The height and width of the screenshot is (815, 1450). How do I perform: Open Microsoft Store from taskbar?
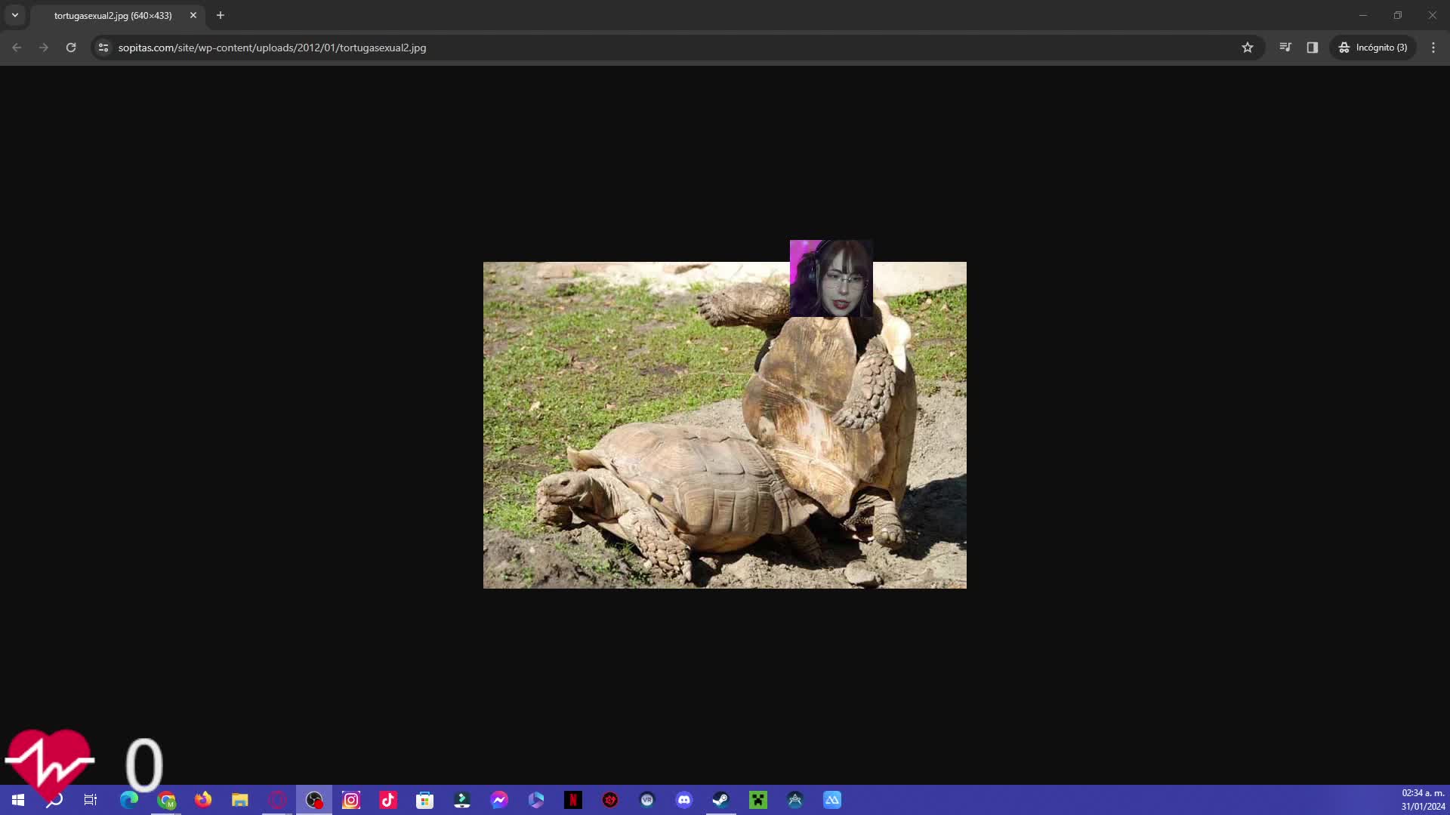425,800
